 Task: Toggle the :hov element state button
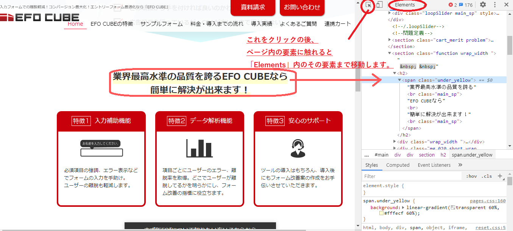coord(472,177)
